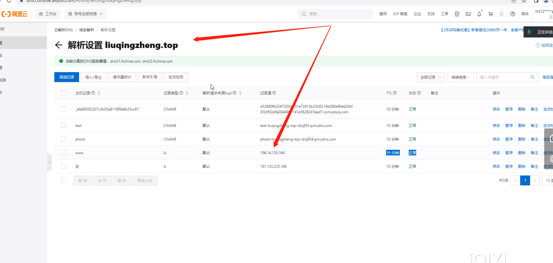The image size is (553, 263).
Task: Launch Cloud Shell terminal icon
Action: 468,14
